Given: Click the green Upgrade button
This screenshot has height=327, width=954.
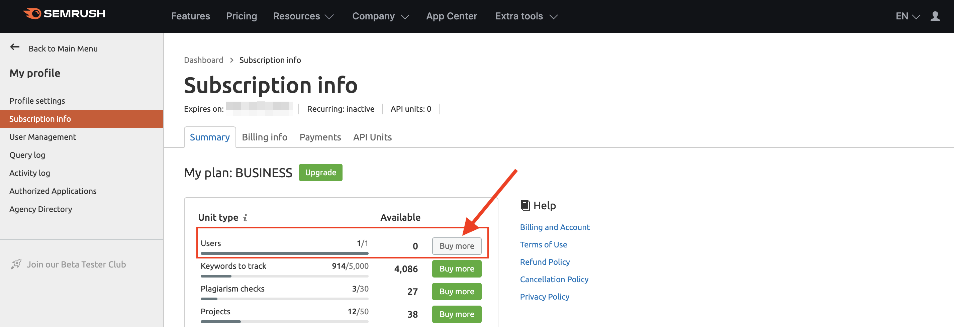Looking at the screenshot, I should point(320,173).
